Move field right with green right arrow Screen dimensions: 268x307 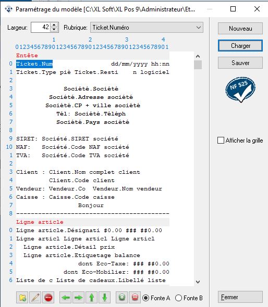pyautogui.click(x=79, y=298)
